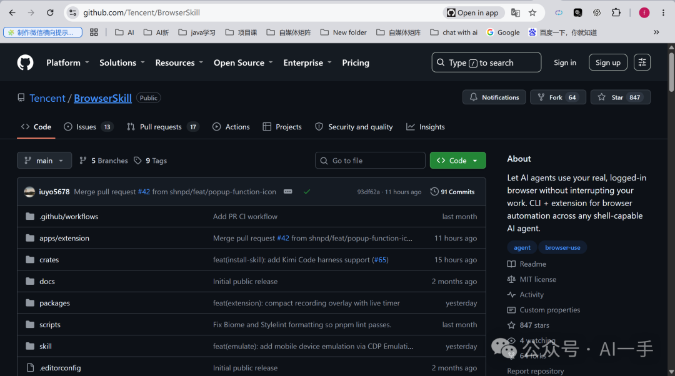Click the agent topic tag

coord(522,247)
